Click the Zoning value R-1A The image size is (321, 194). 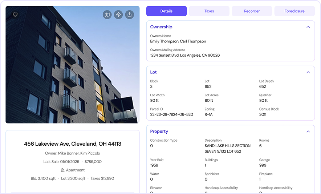pyautogui.click(x=208, y=114)
